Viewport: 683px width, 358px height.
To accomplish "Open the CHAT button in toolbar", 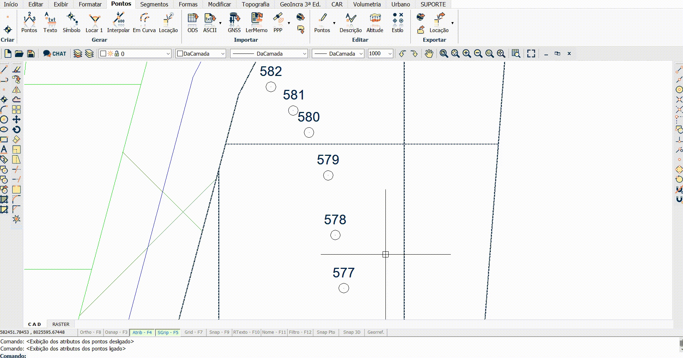I will [x=55, y=53].
